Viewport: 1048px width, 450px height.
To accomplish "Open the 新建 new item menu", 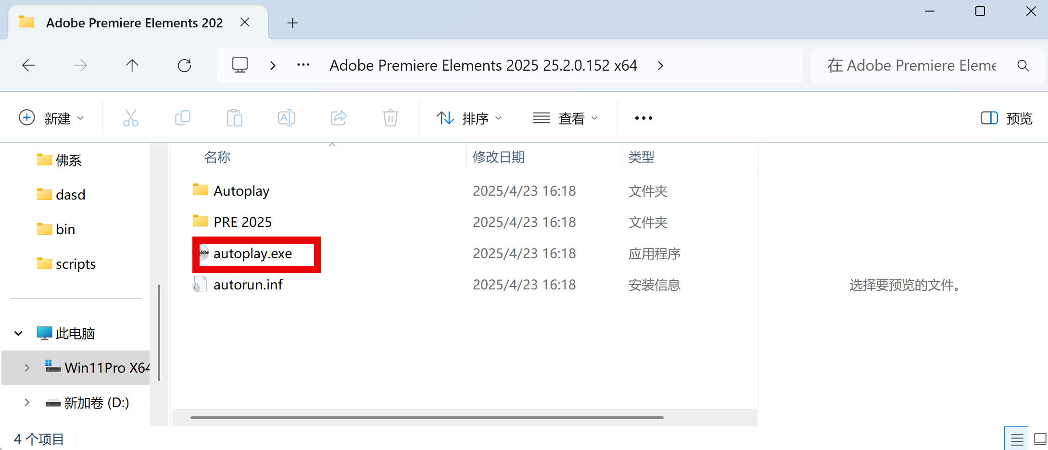I will [51, 118].
